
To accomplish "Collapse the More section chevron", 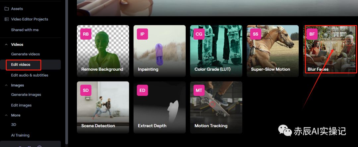I will [6, 115].
